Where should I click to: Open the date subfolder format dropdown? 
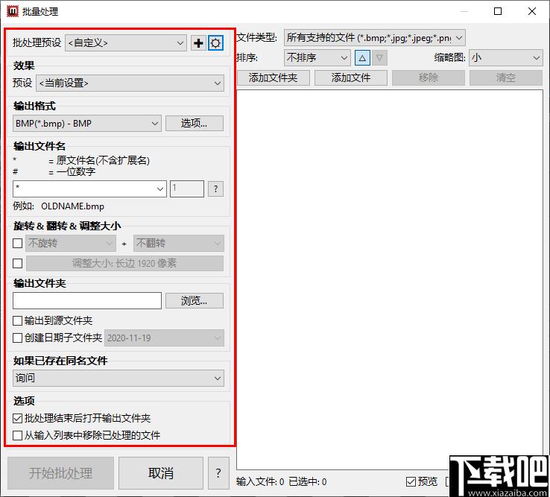point(164,338)
